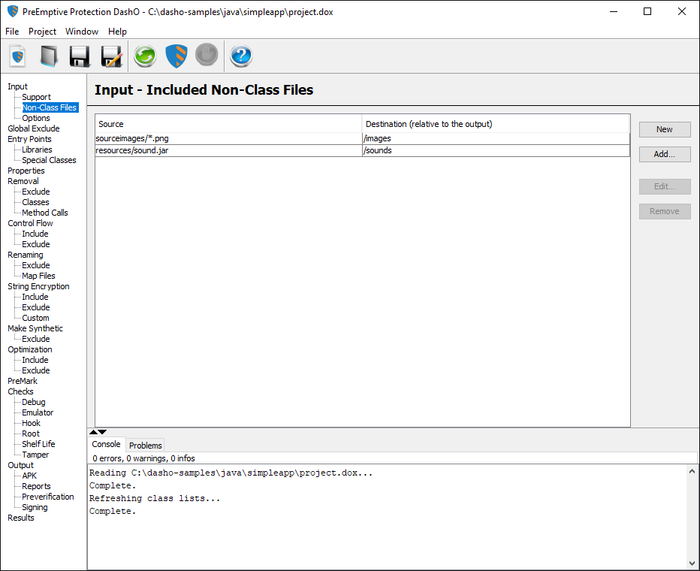Select Hook under Checks
This screenshot has width=700, height=571.
(32, 423)
